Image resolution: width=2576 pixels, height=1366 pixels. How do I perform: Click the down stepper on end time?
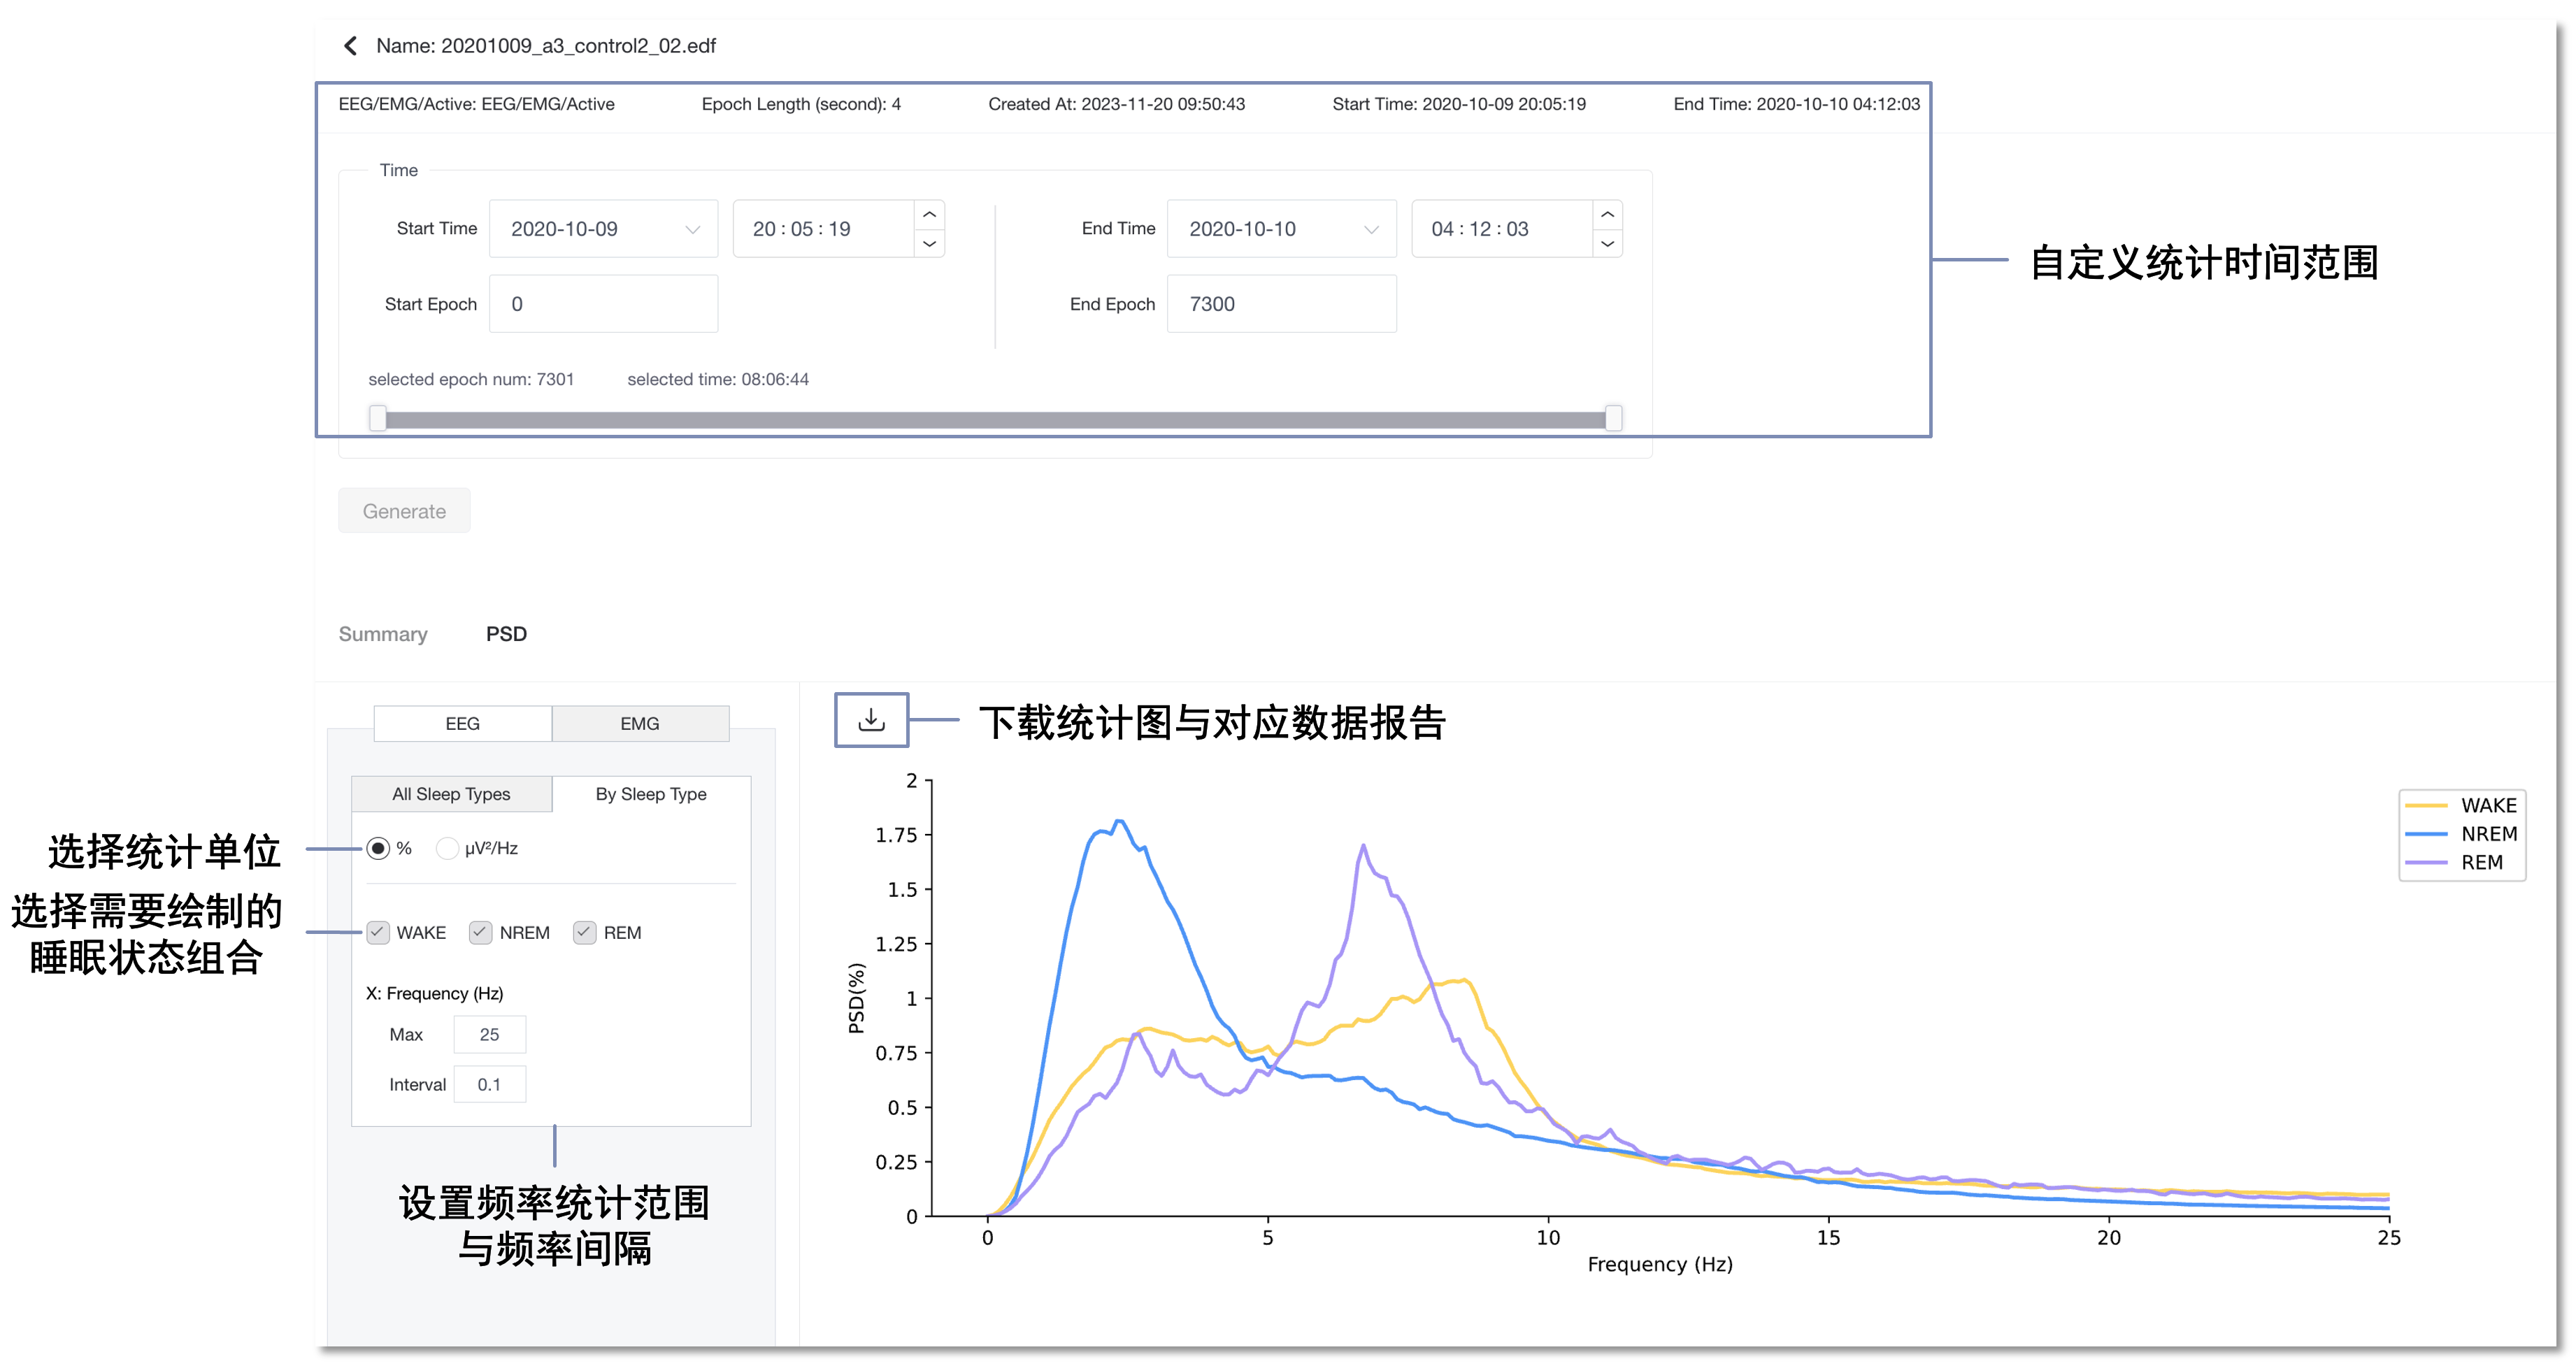click(x=1607, y=243)
